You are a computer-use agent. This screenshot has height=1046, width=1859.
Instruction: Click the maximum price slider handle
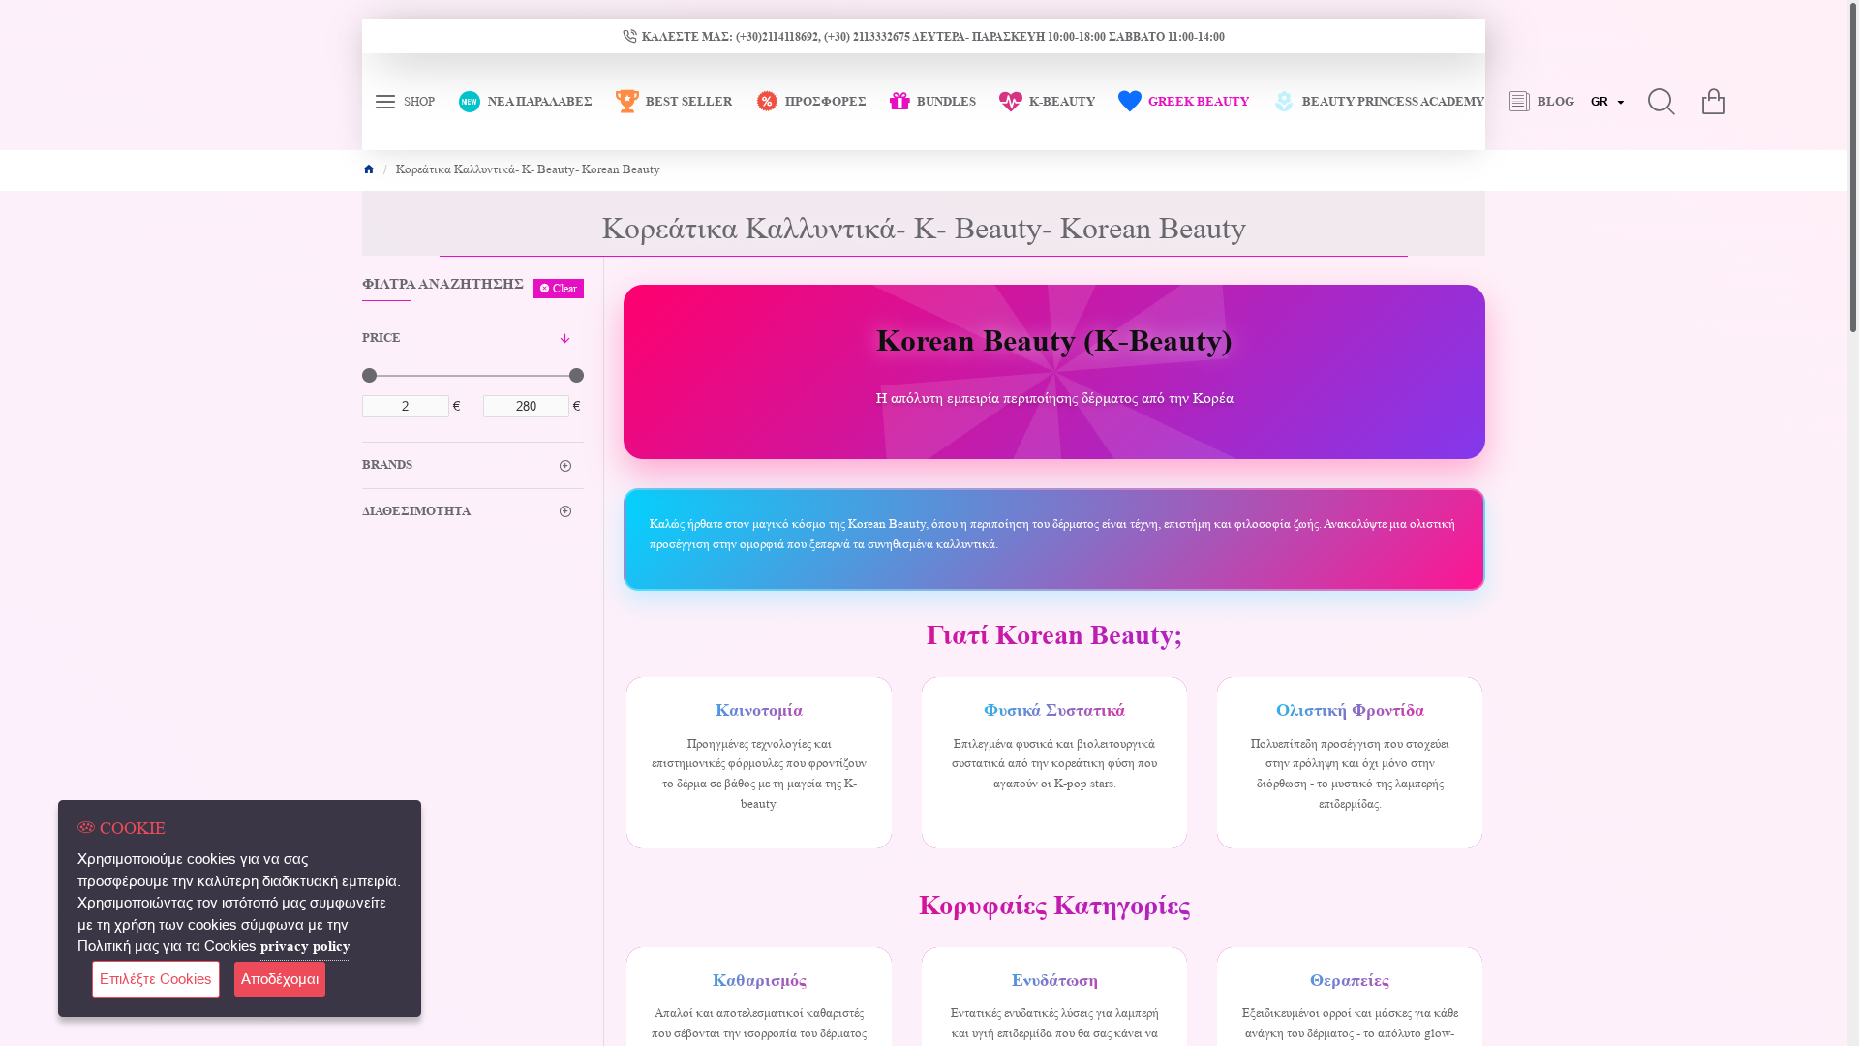(x=576, y=376)
